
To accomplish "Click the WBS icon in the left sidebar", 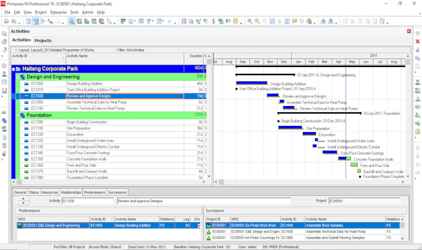I will point(4,121).
